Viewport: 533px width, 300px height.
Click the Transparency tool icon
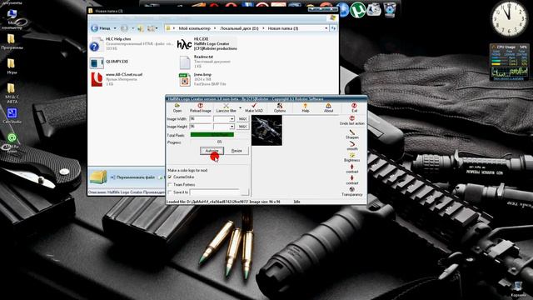click(x=351, y=192)
